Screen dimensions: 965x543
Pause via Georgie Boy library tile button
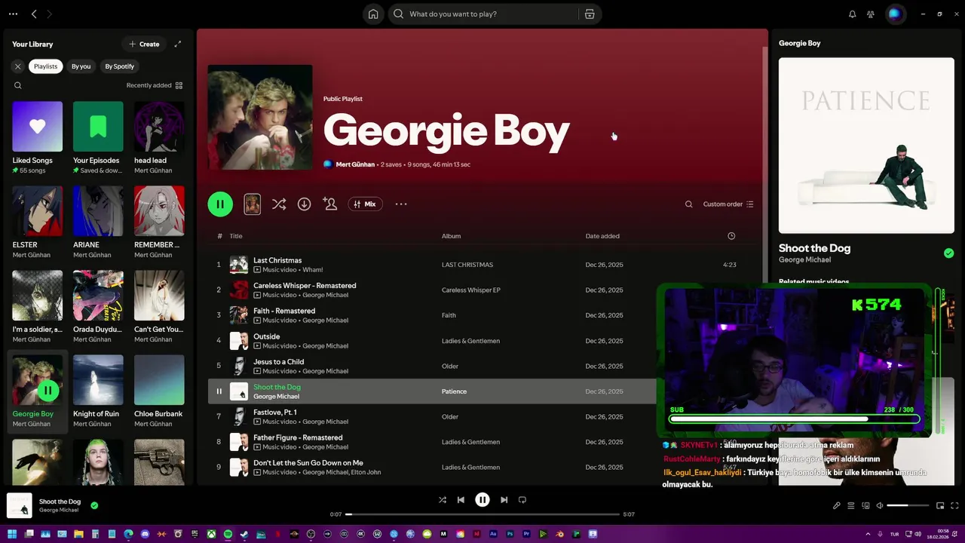pos(48,391)
